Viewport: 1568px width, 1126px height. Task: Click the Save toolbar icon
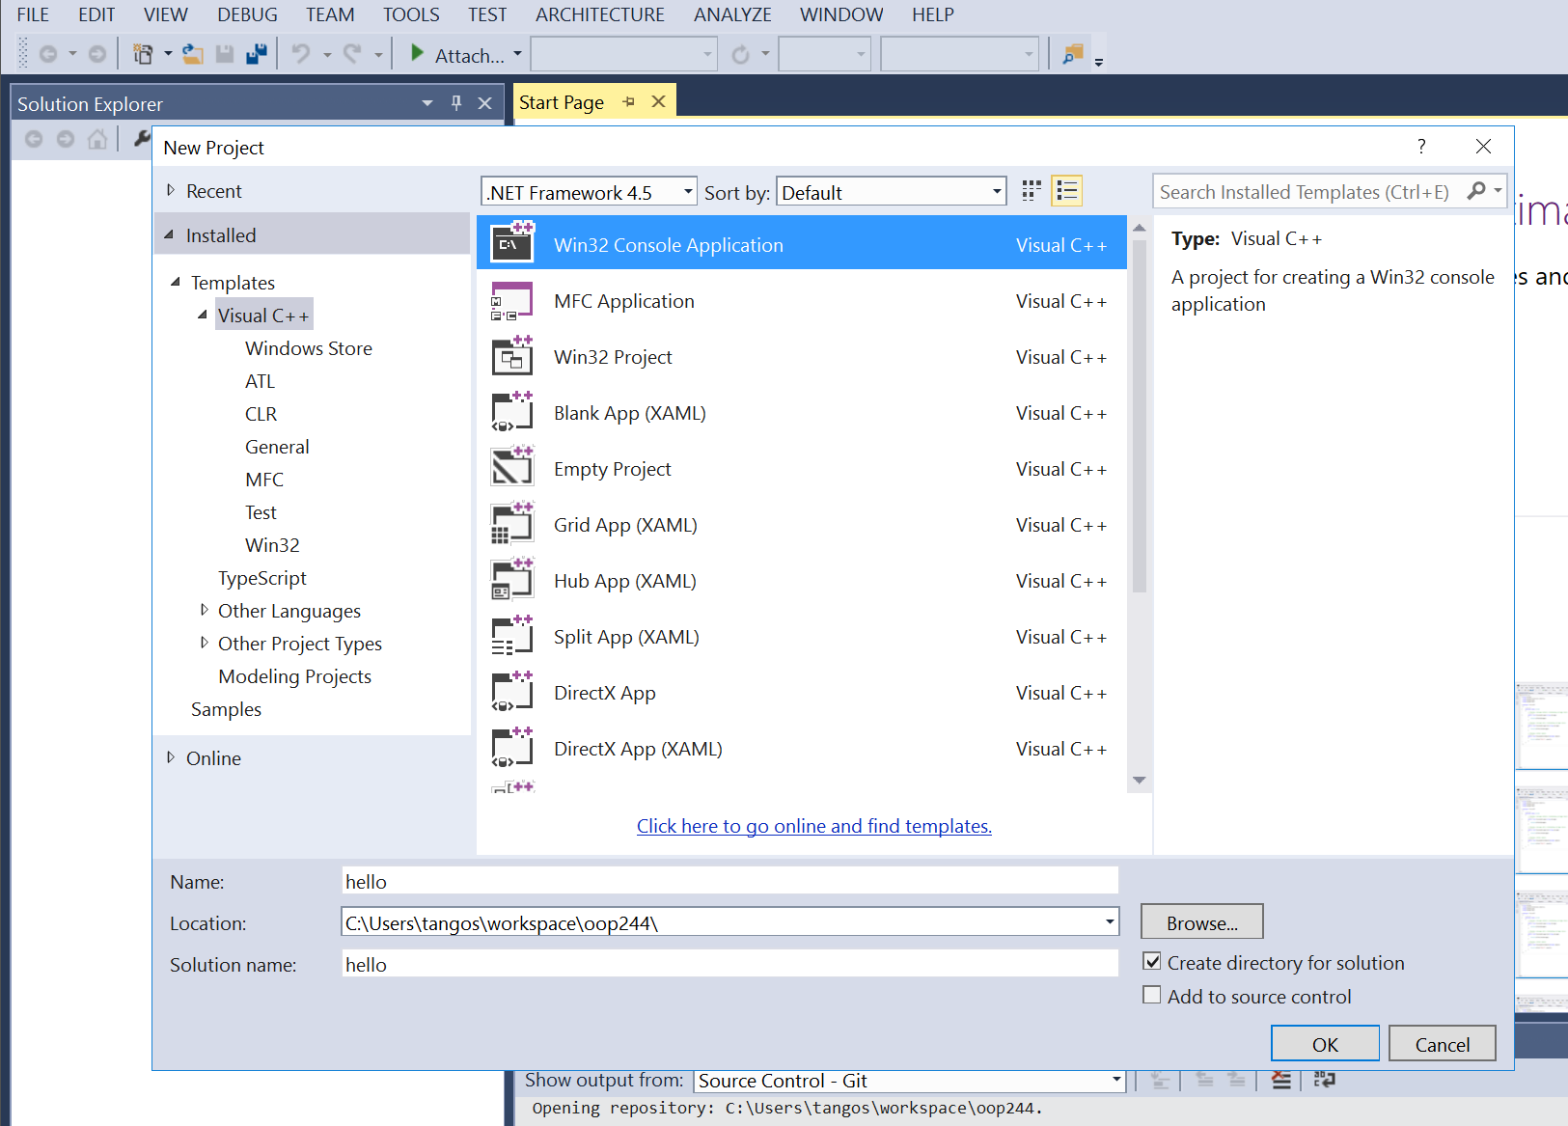225,54
